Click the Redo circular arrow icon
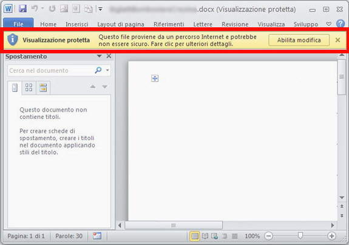The image size is (349, 245). pos(52,8)
